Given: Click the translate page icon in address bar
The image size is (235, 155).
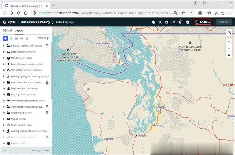Looking at the screenshot, I should (176, 13).
